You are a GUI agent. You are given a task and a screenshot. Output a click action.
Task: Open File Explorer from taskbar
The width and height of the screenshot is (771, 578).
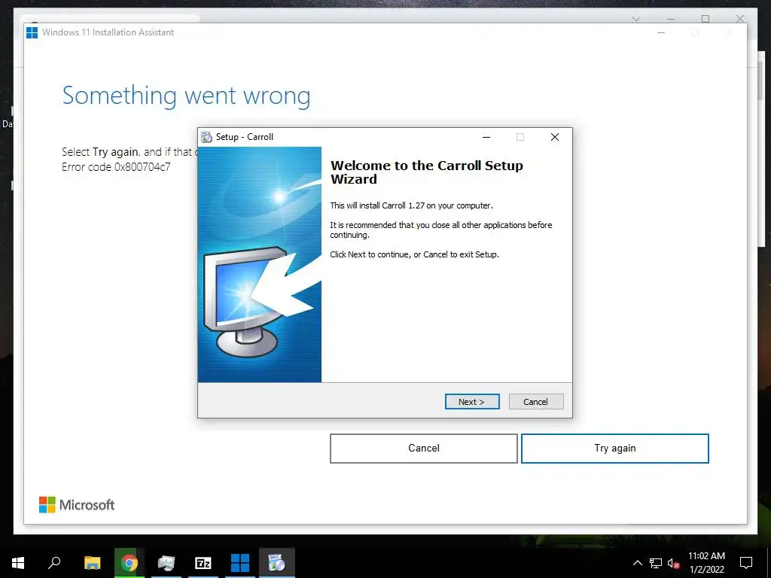(x=92, y=563)
